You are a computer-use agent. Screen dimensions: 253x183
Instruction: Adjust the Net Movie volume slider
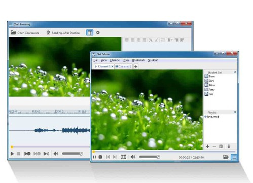(x=150, y=157)
